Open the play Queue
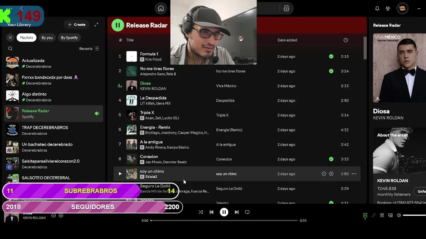Image resolution: width=426 pixels, height=239 pixels. (382, 215)
